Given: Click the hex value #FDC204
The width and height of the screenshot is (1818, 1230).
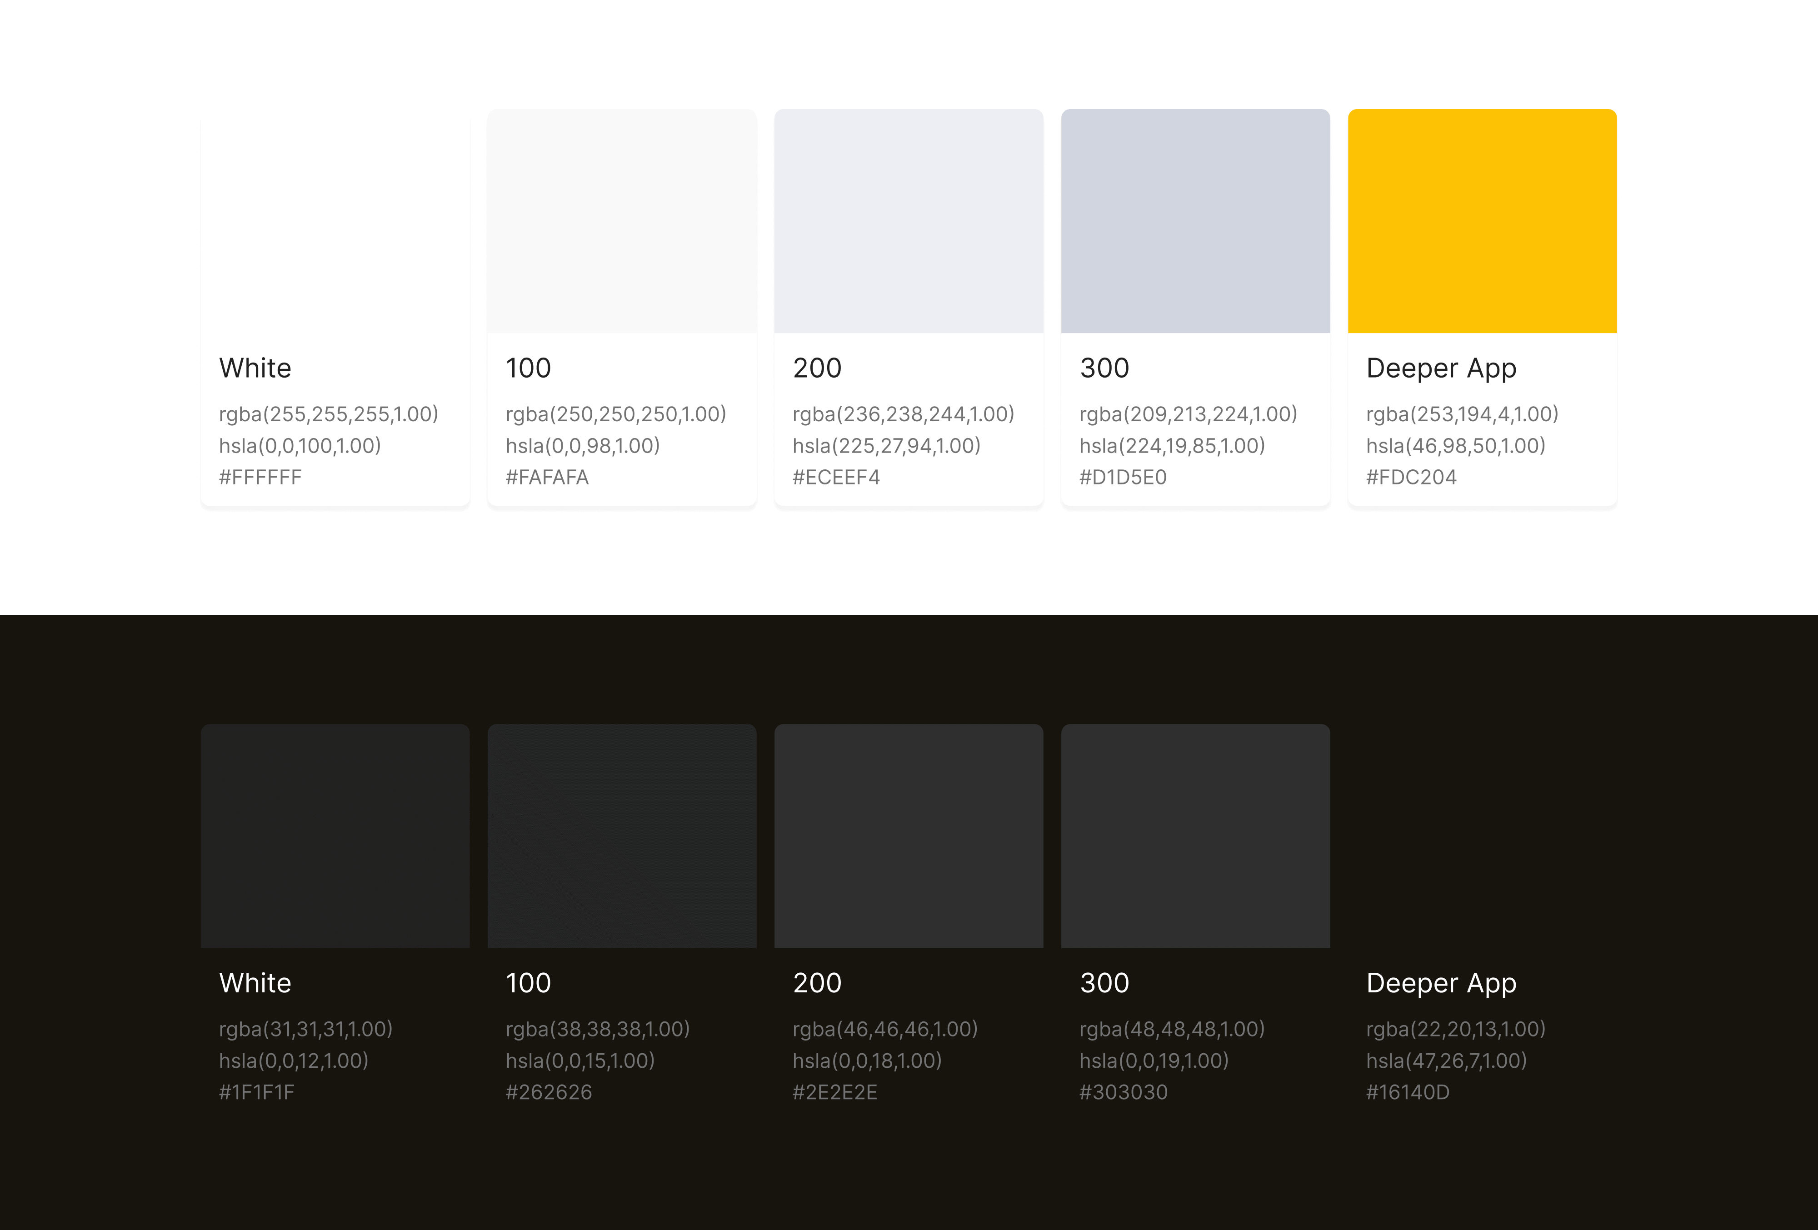Looking at the screenshot, I should pyautogui.click(x=1411, y=477).
